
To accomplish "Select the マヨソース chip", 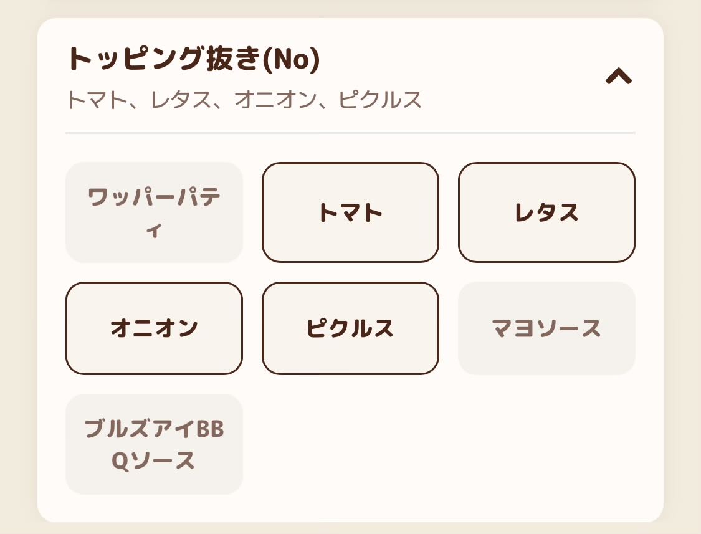I will coord(546,328).
